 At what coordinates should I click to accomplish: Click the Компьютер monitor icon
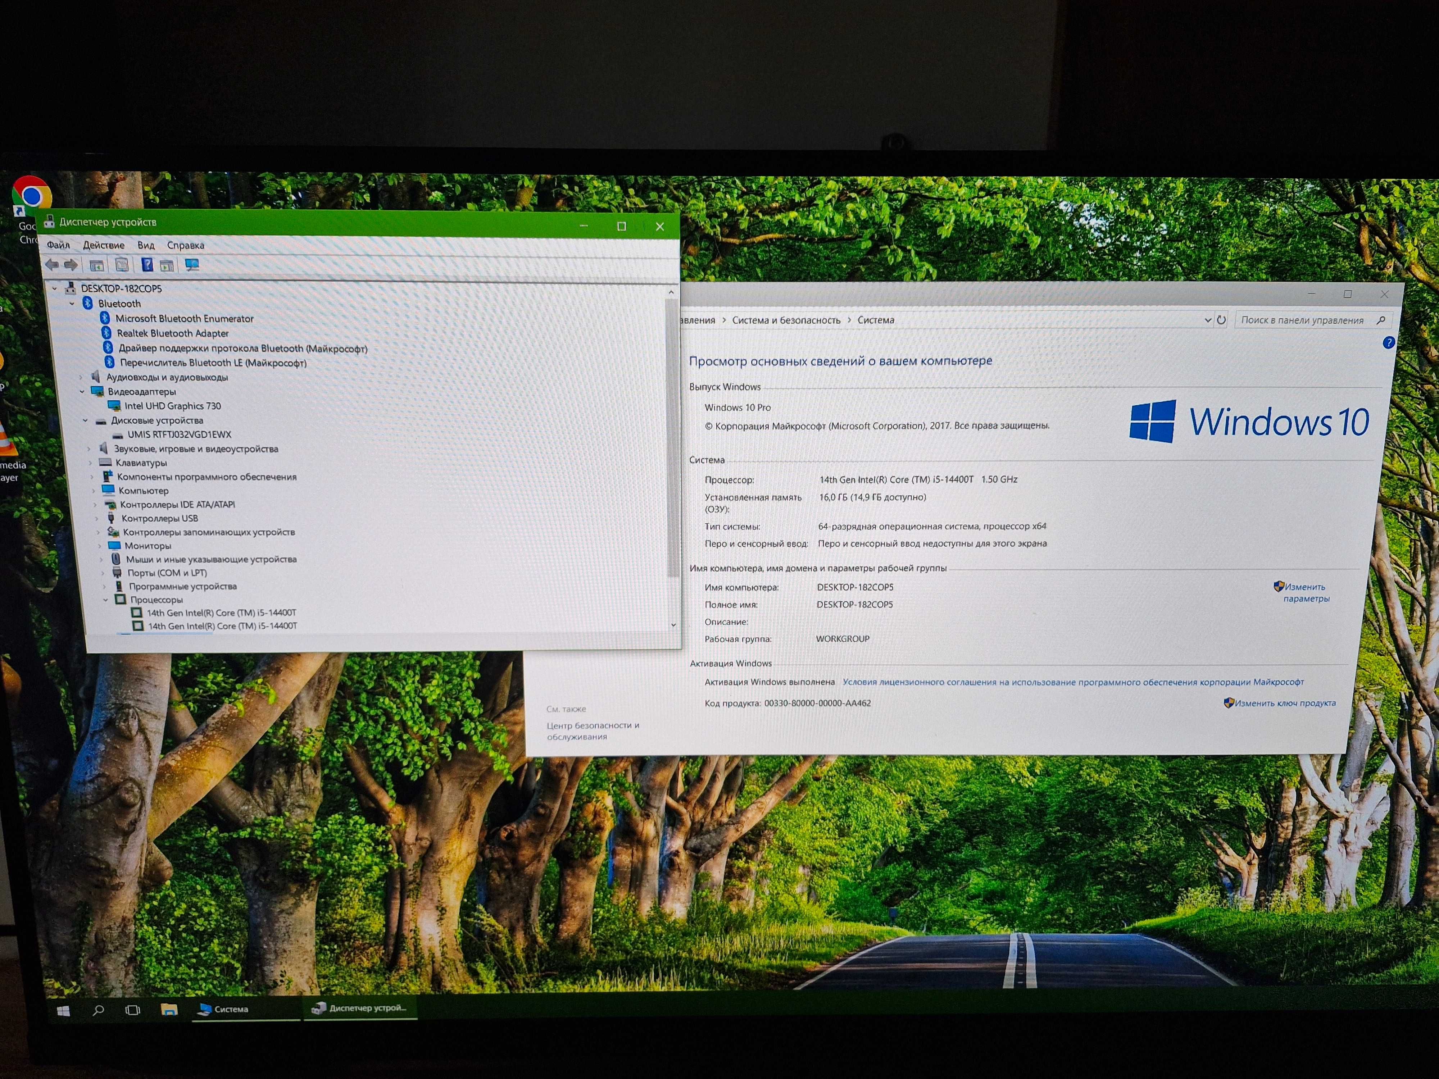click(x=108, y=490)
